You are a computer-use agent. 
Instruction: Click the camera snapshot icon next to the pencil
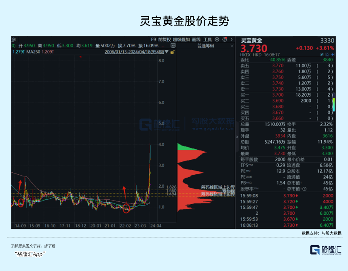coord(327,54)
